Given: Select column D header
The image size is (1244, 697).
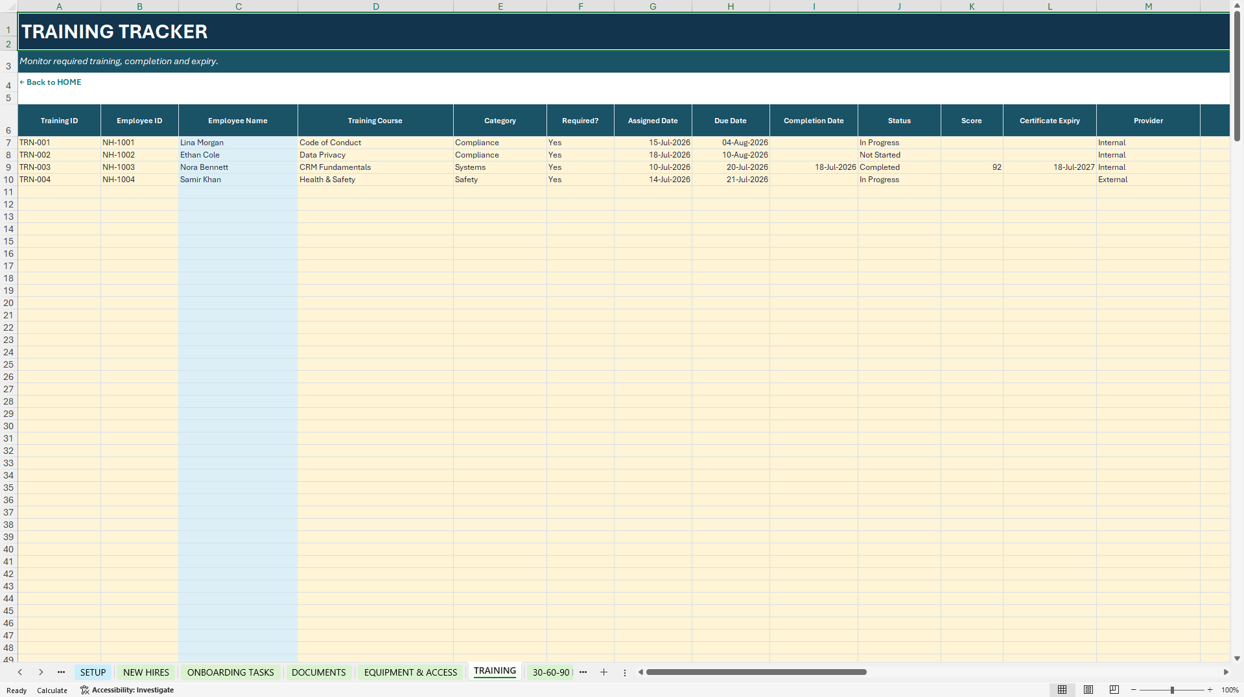Looking at the screenshot, I should click(x=375, y=6).
